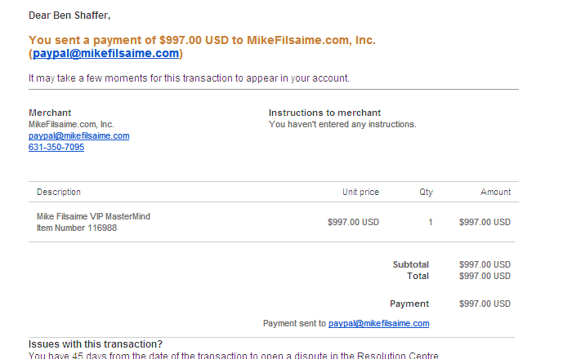Click the "Description" column header

click(59, 193)
